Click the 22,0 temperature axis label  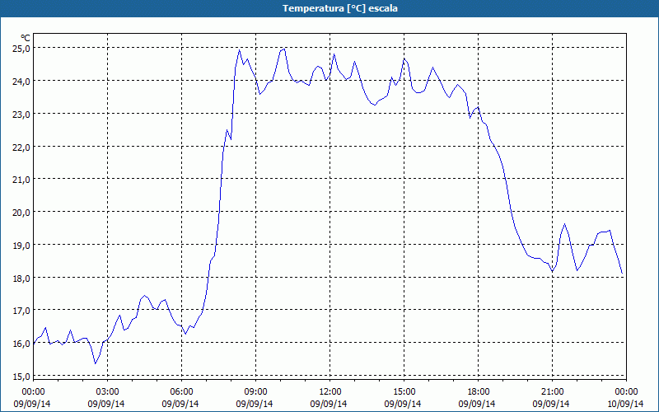[x=21, y=147]
